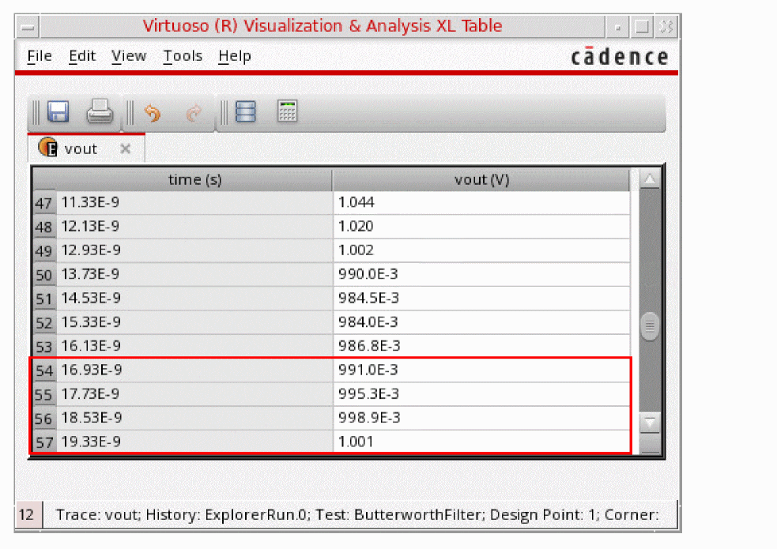Click the Undo arrow icon
The height and width of the screenshot is (549, 777).
[152, 113]
